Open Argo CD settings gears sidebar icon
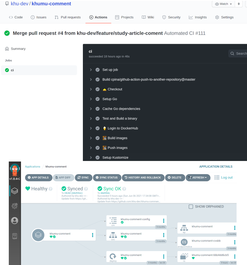This screenshot has width=247, height=265. (x=15, y=206)
